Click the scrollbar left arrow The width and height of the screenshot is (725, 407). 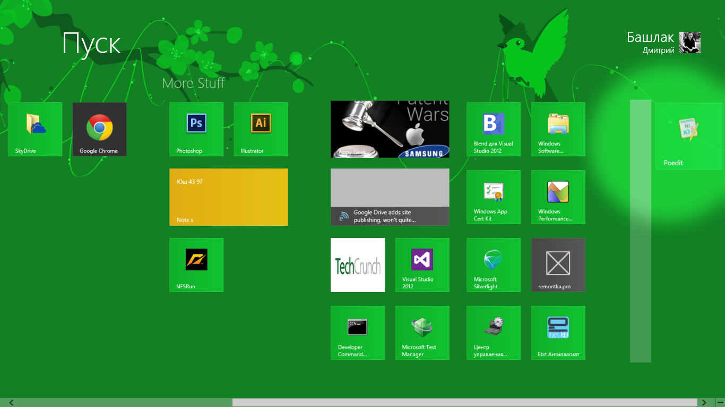pos(11,403)
